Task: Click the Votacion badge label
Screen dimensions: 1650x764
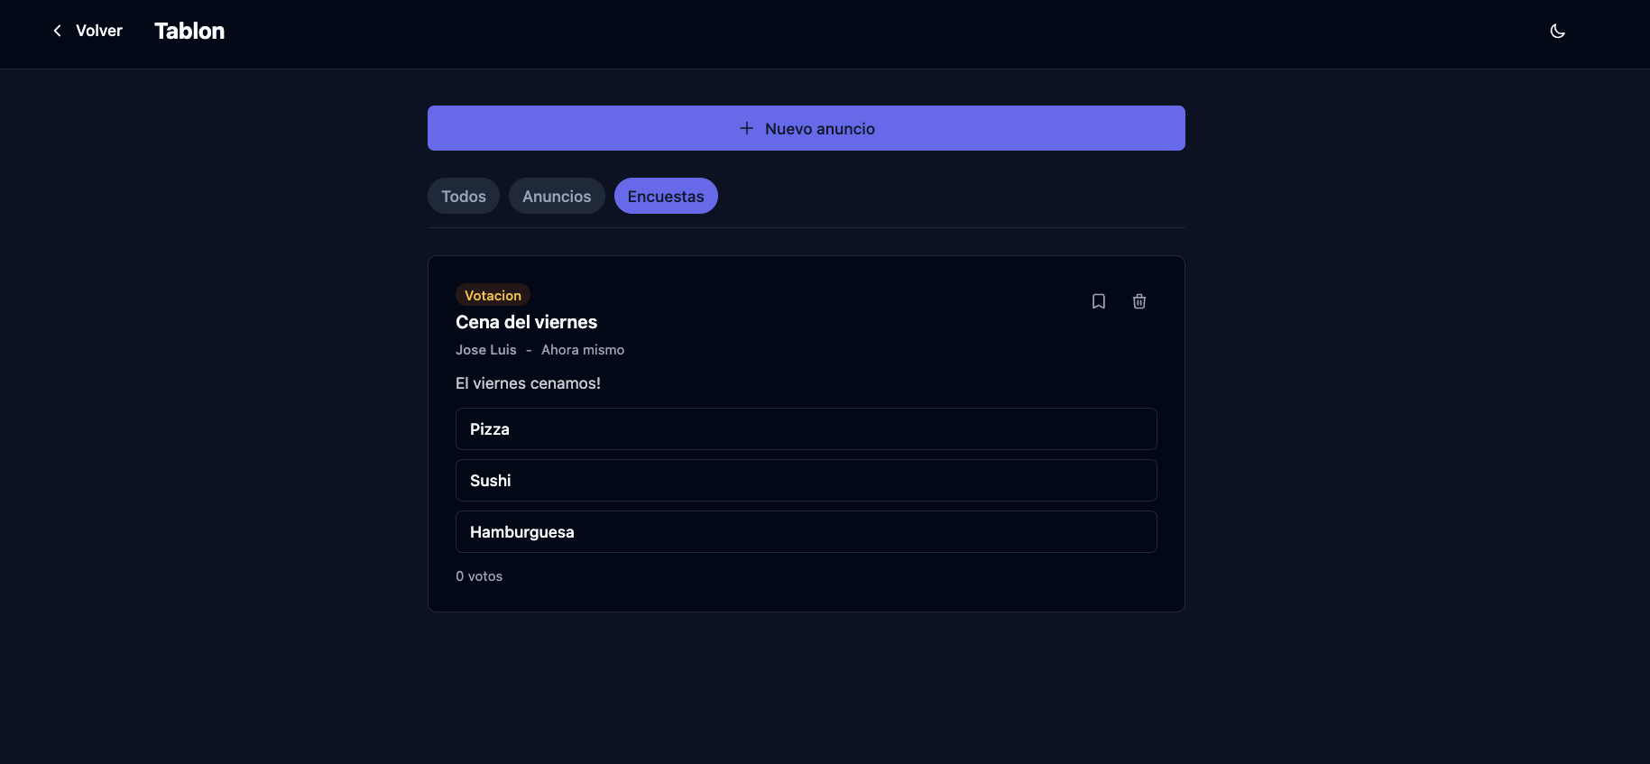Action: [493, 295]
